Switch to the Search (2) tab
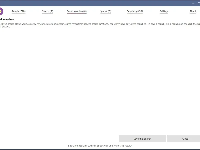The image size is (200, 150). [47, 11]
